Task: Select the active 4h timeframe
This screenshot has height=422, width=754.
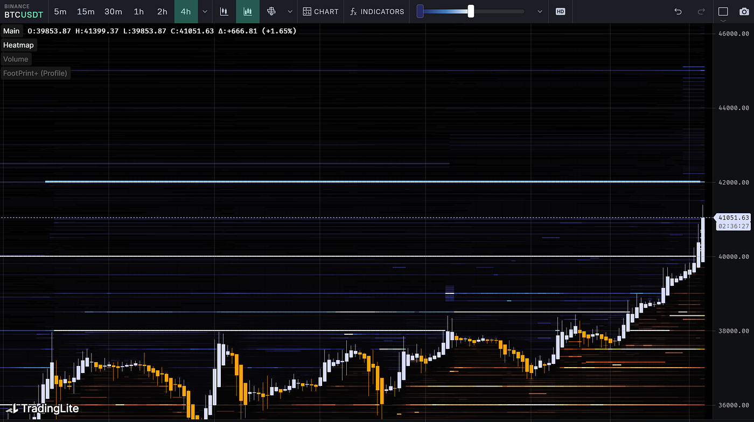Action: pos(186,11)
